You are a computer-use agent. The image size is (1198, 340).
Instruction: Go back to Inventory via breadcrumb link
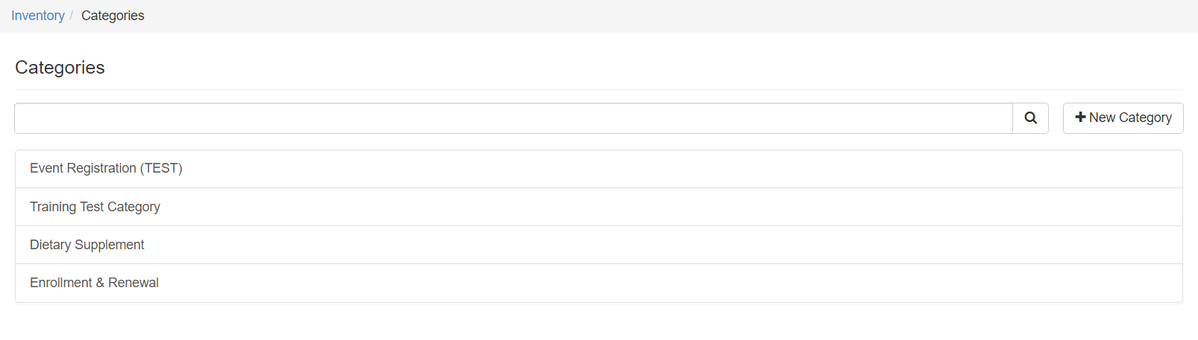pyautogui.click(x=38, y=16)
